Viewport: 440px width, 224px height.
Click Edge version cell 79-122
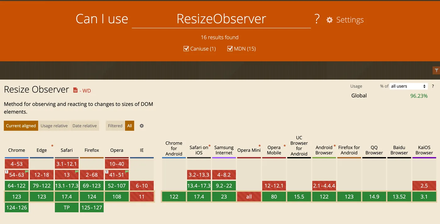[42, 186]
